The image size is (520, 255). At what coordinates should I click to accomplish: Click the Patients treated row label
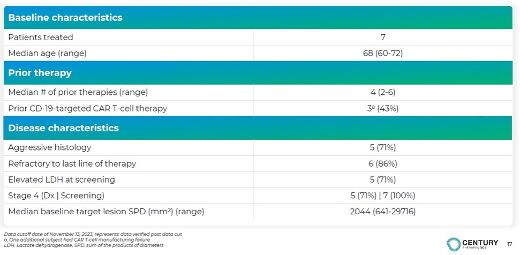[41, 37]
